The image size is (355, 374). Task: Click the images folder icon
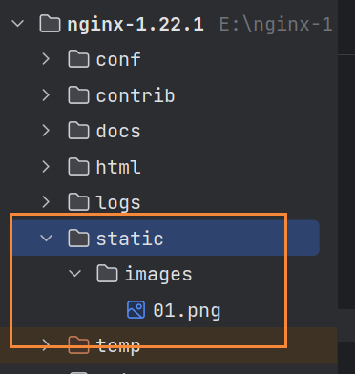coord(107,274)
